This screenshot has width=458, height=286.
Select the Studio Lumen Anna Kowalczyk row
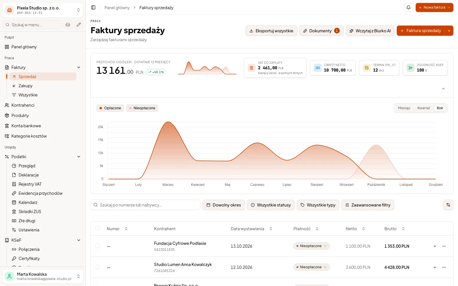click(98, 267)
